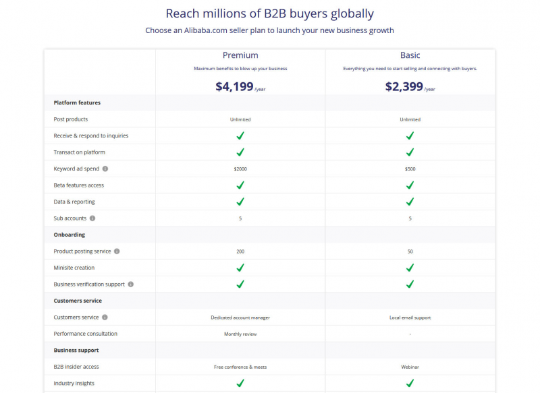The image size is (540, 393).
Task: Click the bold "Customers service" section header
Action: (78, 301)
